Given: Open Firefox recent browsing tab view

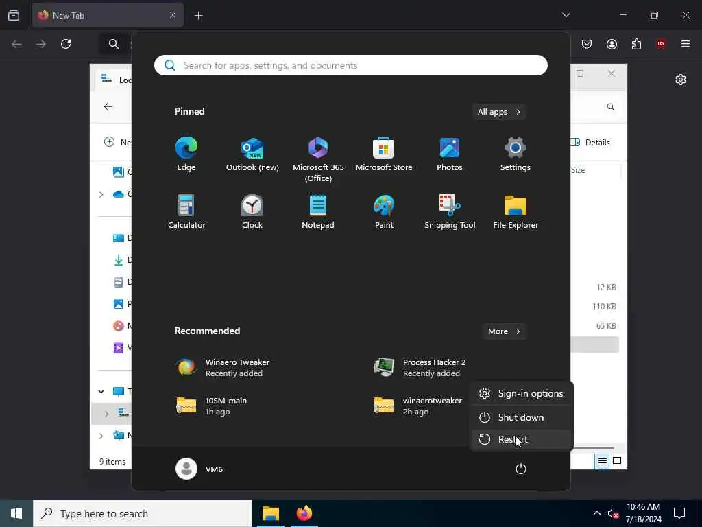Looking at the screenshot, I should (x=14, y=15).
